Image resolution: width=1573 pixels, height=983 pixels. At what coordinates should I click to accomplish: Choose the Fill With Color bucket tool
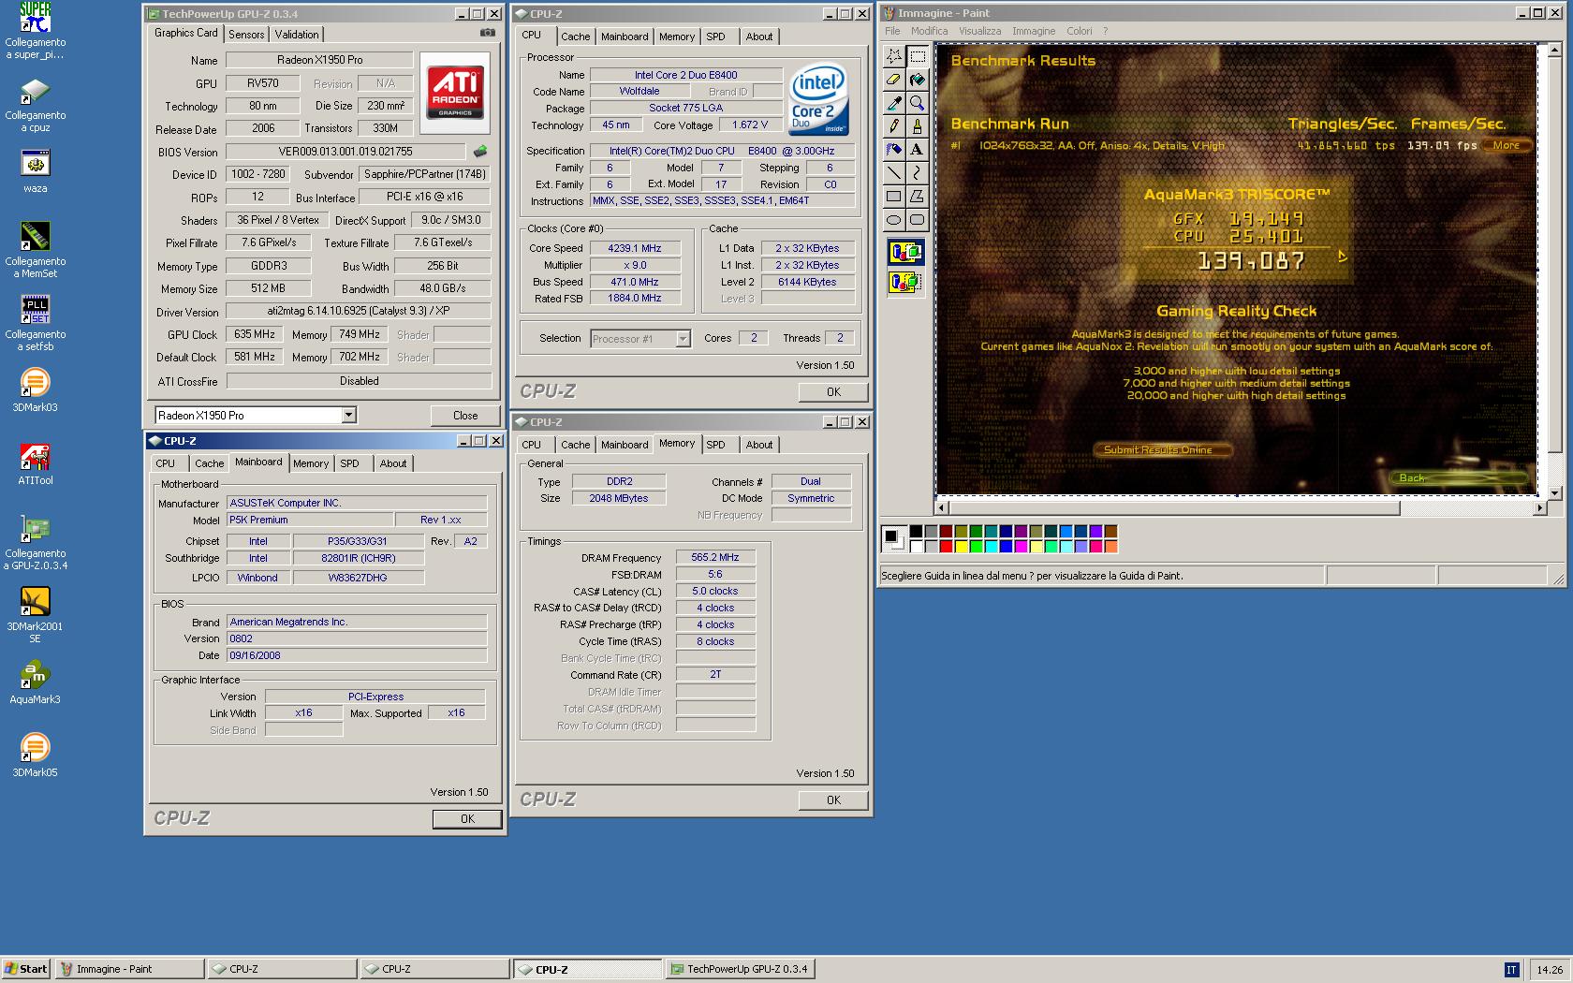[917, 80]
